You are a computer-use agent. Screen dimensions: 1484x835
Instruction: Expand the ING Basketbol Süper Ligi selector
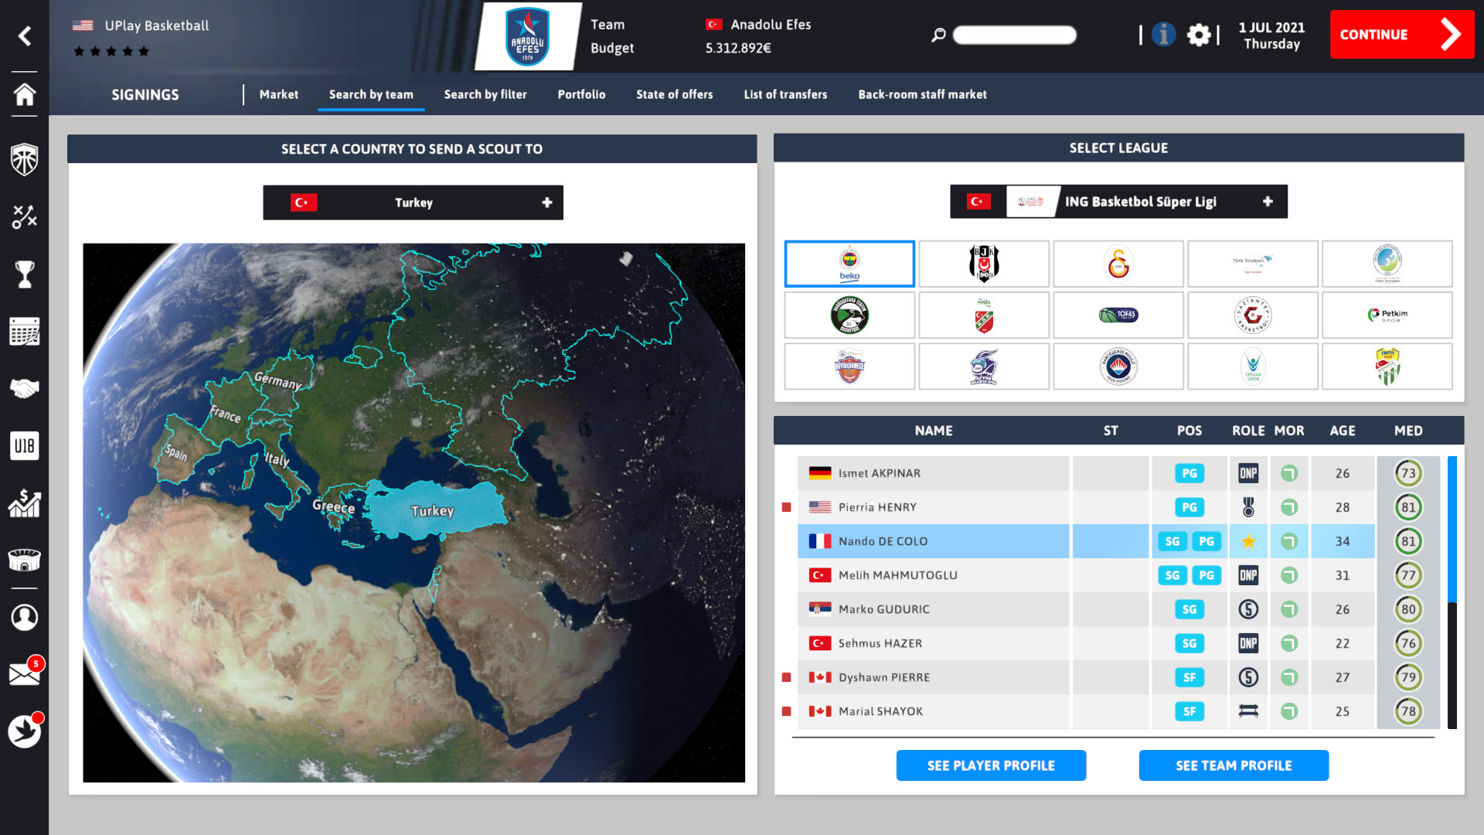click(1267, 201)
